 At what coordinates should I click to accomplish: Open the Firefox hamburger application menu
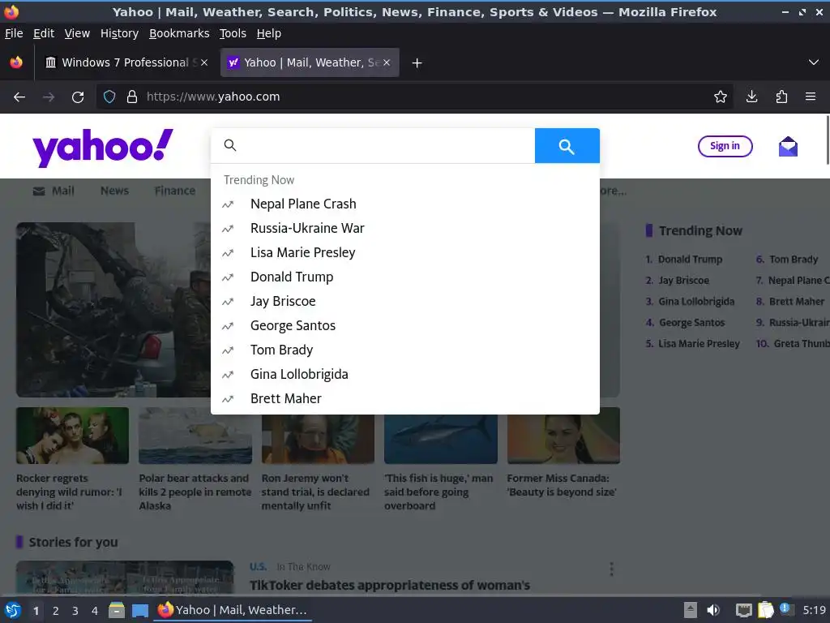811,97
